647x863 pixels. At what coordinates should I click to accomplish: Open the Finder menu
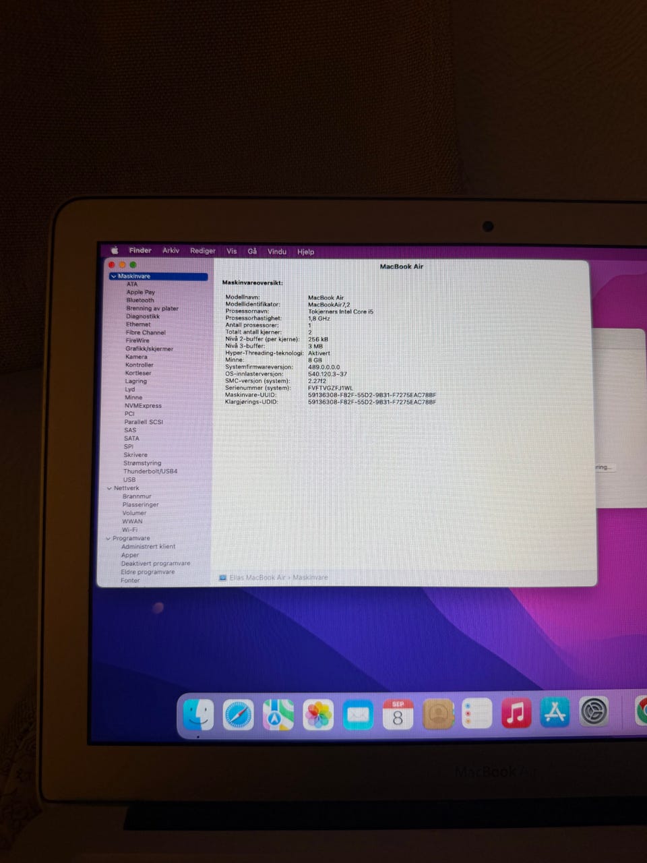tap(140, 250)
